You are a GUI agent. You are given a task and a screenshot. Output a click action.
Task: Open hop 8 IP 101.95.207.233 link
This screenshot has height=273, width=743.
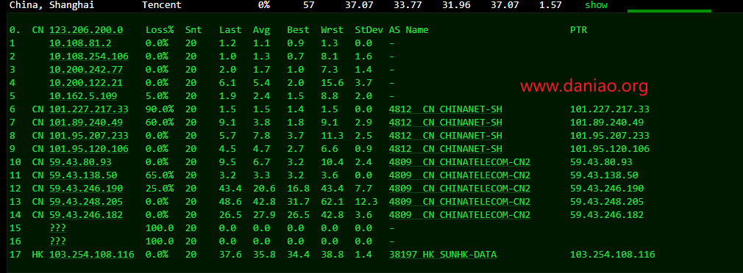click(x=89, y=136)
